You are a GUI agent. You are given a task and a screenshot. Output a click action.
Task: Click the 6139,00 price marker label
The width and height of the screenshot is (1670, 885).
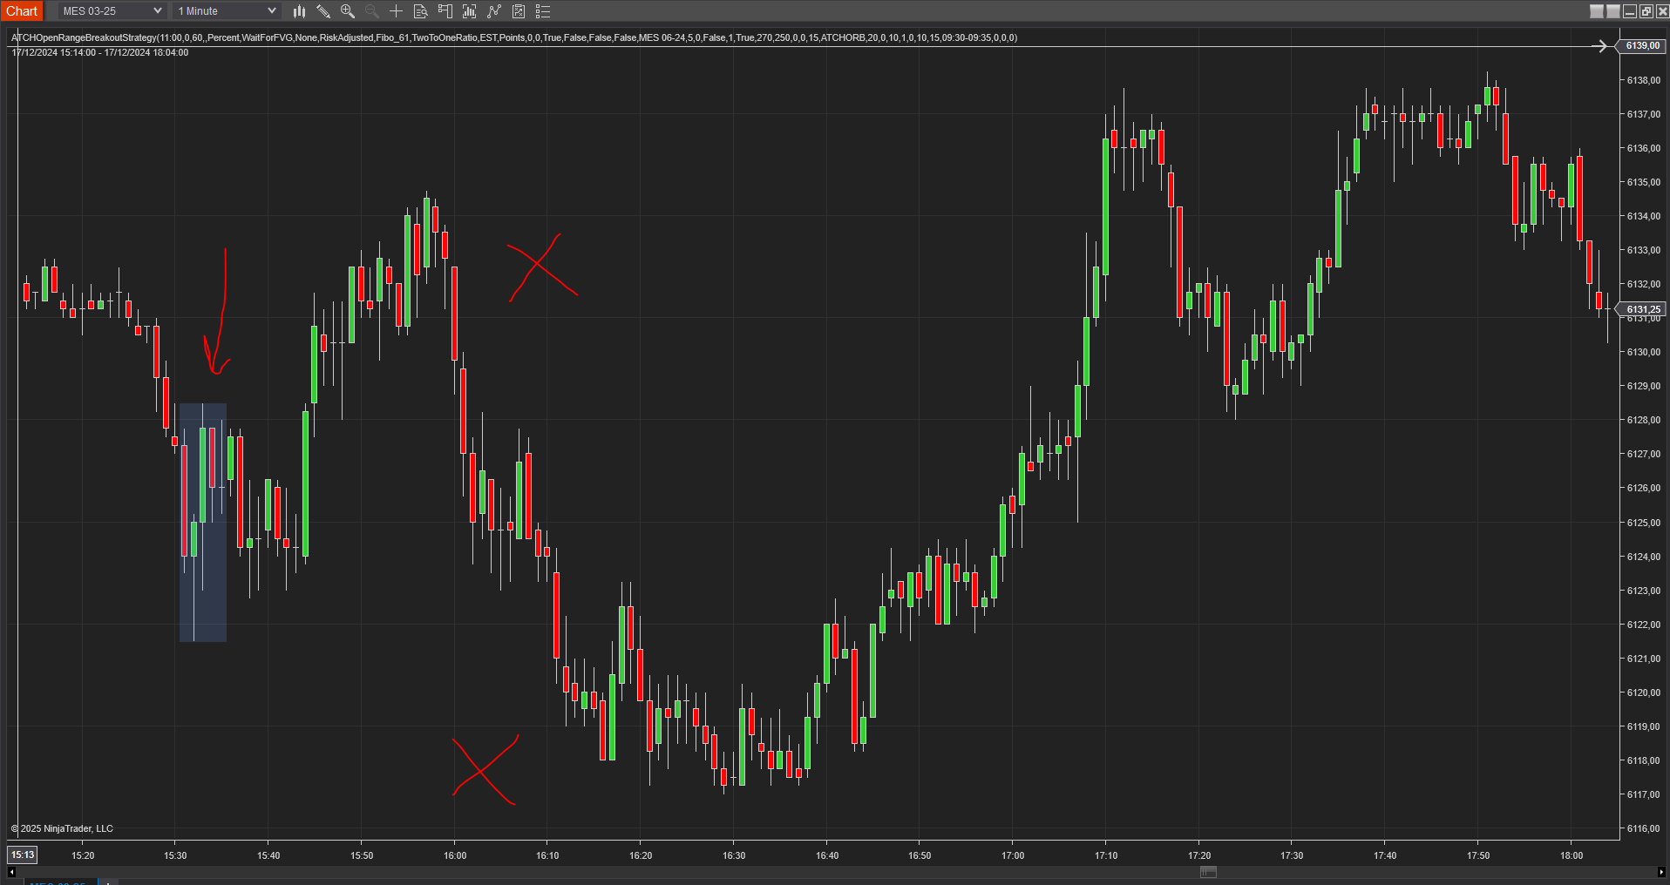(1642, 46)
